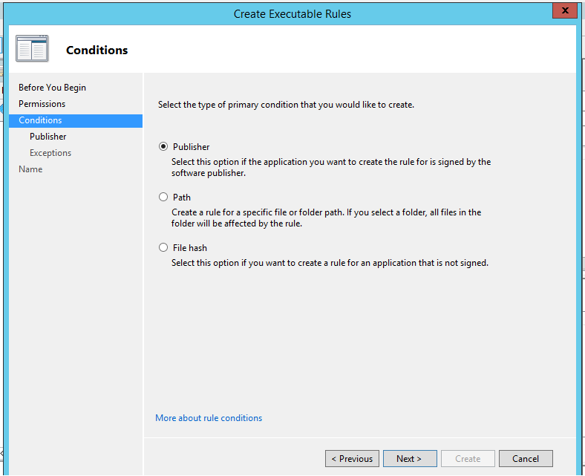
Task: Click the File hash option label
Action: [189, 248]
